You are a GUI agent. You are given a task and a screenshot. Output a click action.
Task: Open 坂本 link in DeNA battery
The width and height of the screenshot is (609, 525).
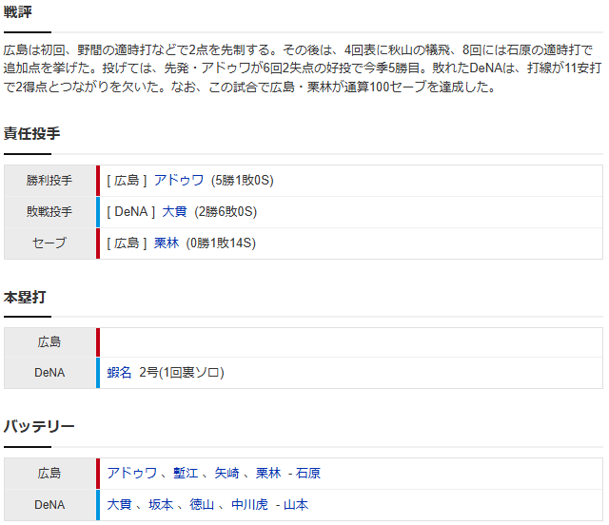[x=161, y=504]
